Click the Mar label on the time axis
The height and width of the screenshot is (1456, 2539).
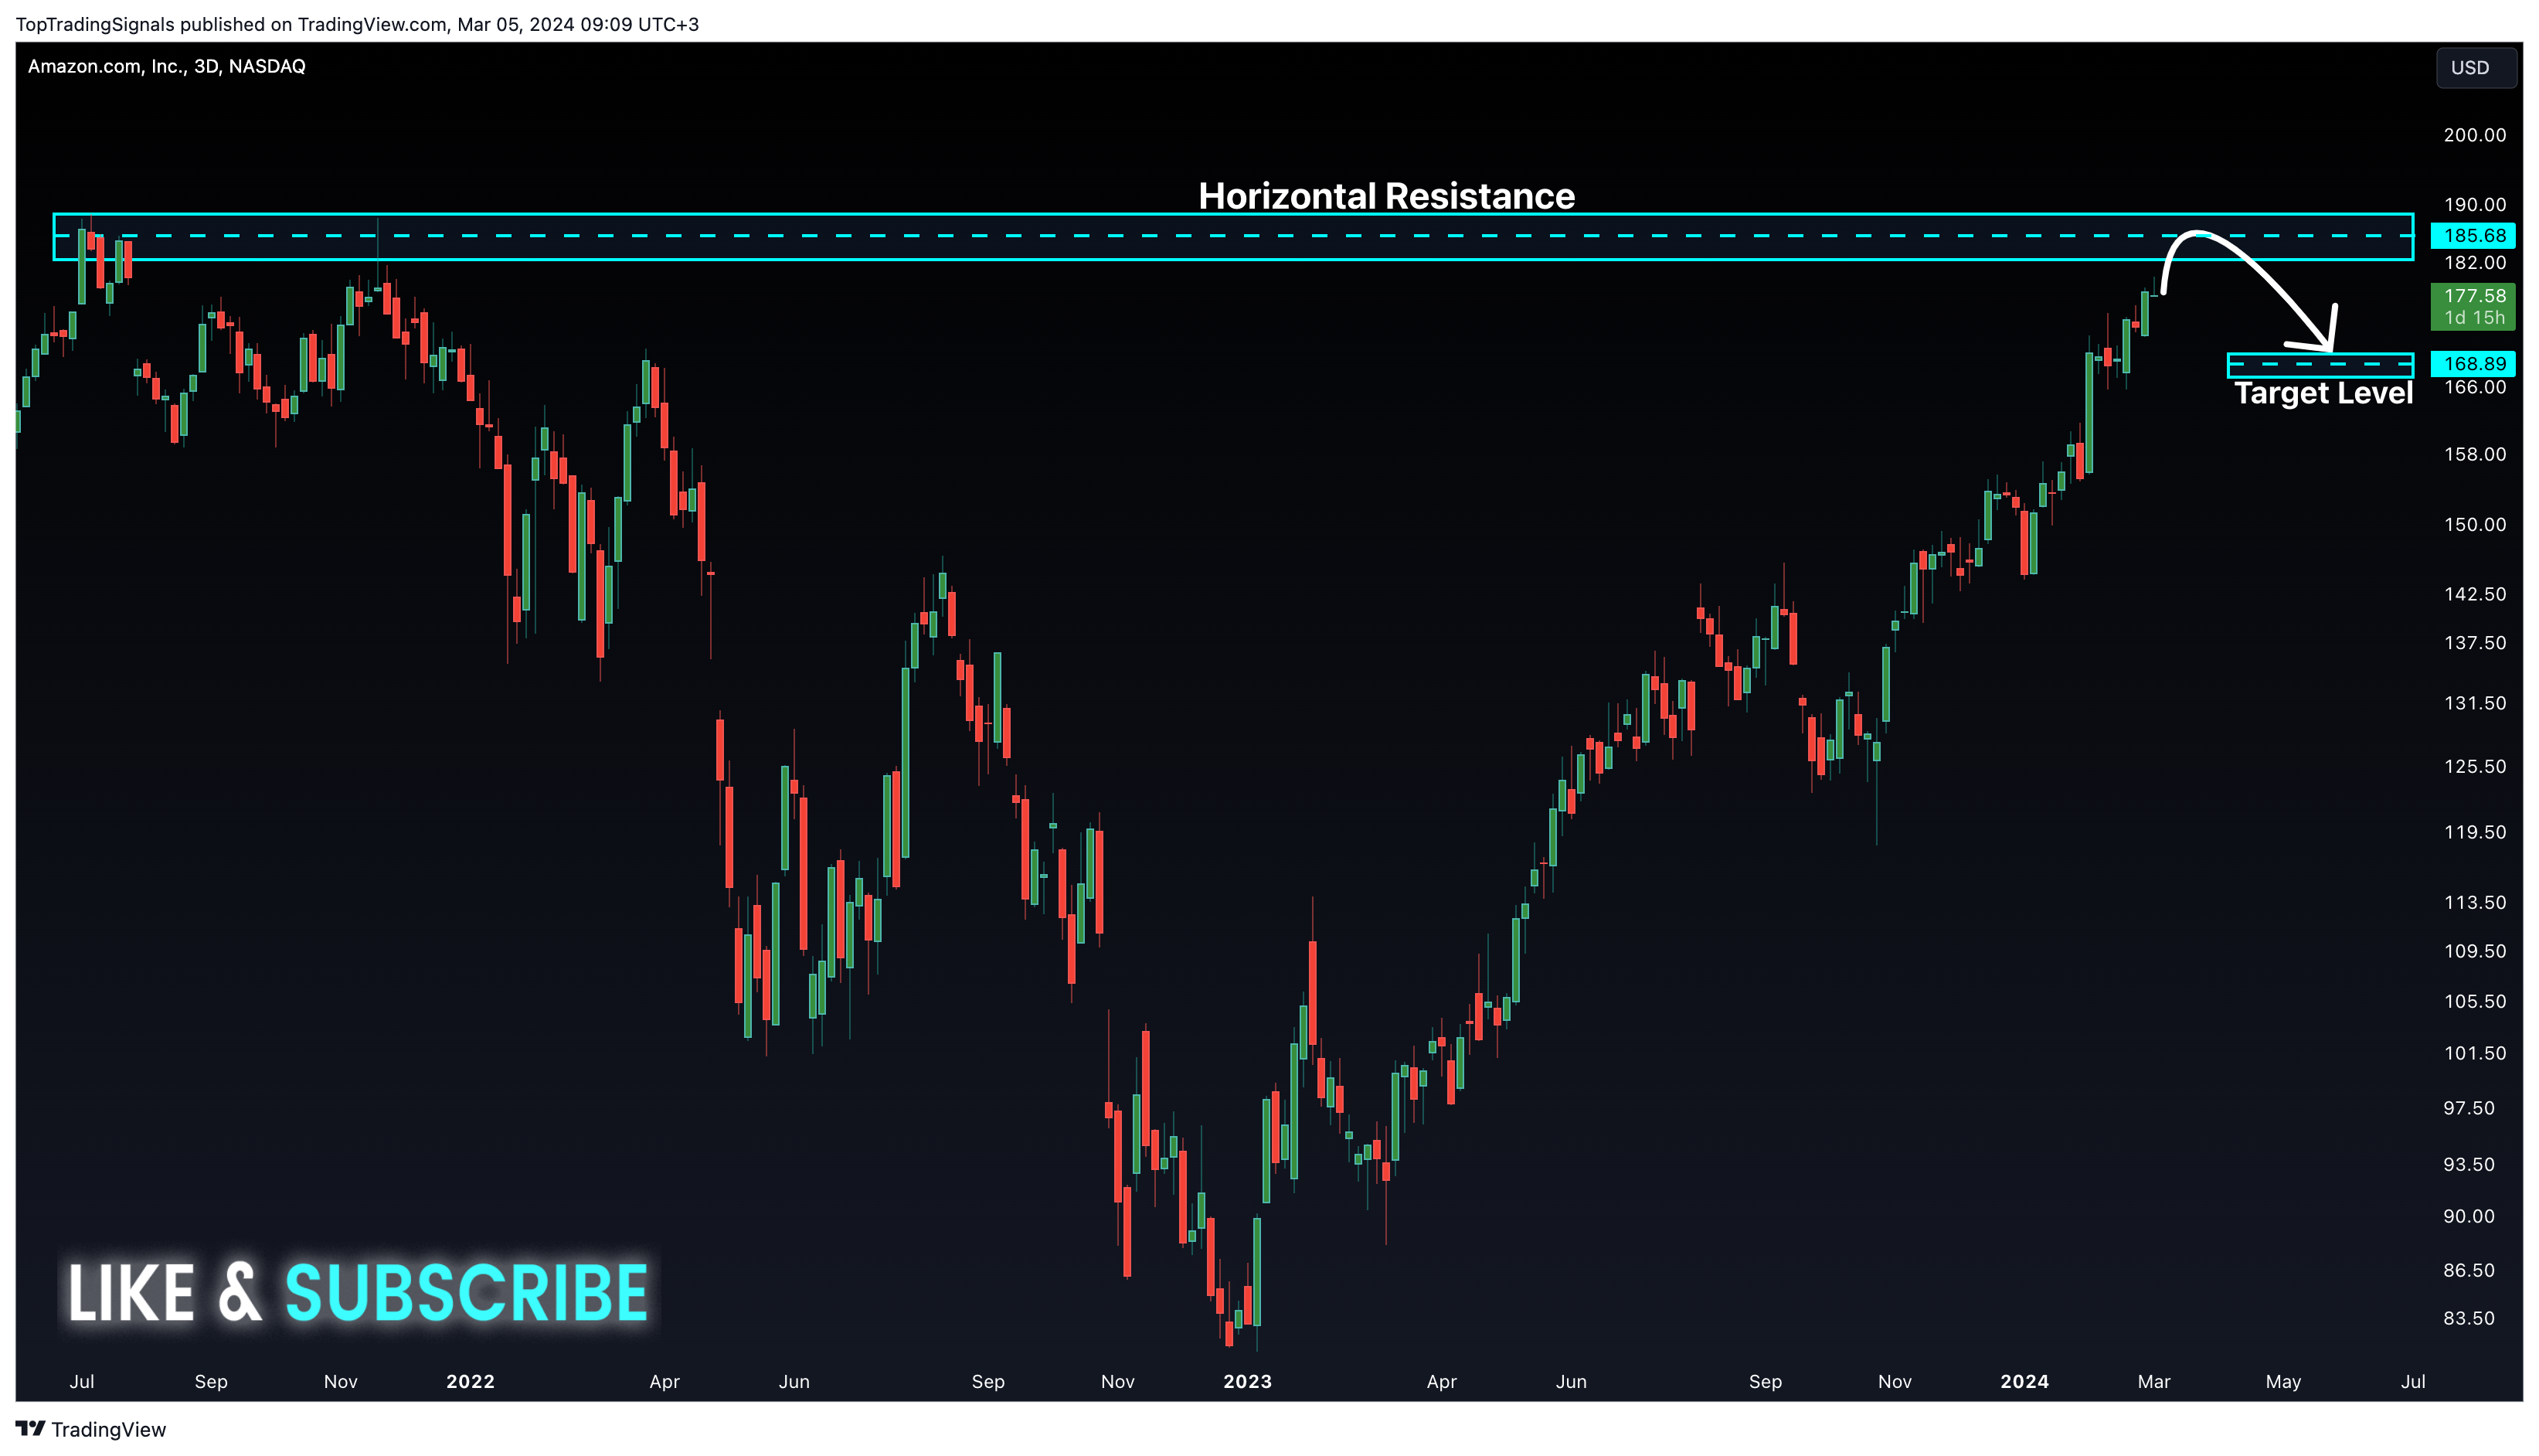click(x=2153, y=1382)
